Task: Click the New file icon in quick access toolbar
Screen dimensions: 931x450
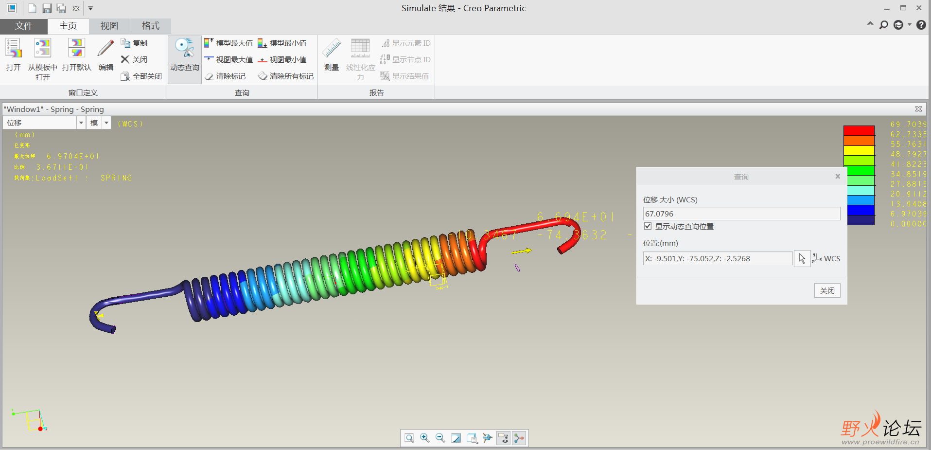Action: click(x=32, y=8)
